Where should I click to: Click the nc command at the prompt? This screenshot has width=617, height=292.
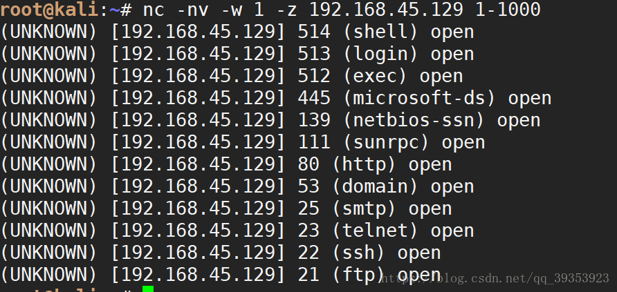[x=154, y=10]
